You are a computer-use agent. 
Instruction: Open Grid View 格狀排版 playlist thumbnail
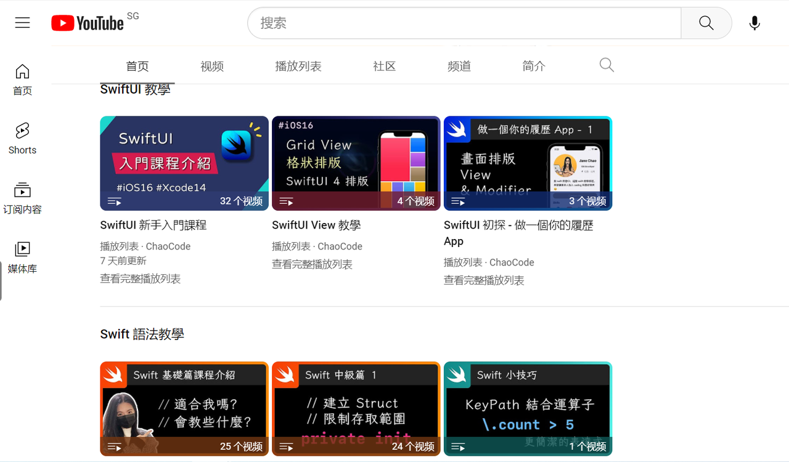pyautogui.click(x=356, y=163)
